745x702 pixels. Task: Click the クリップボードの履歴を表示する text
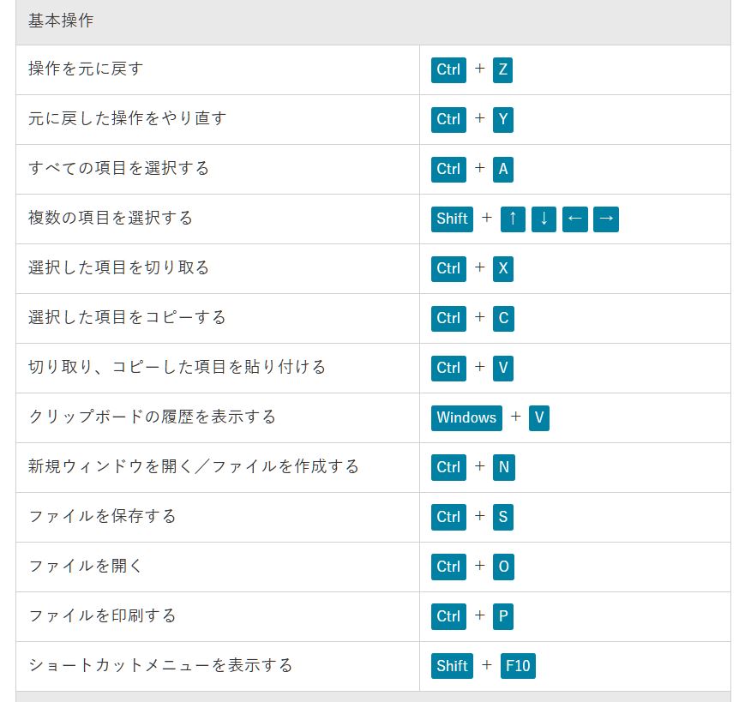(x=152, y=417)
